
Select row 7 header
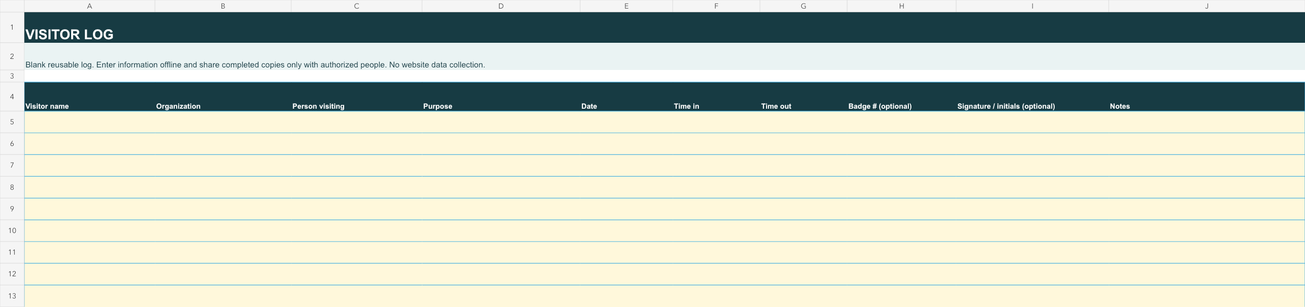(12, 166)
